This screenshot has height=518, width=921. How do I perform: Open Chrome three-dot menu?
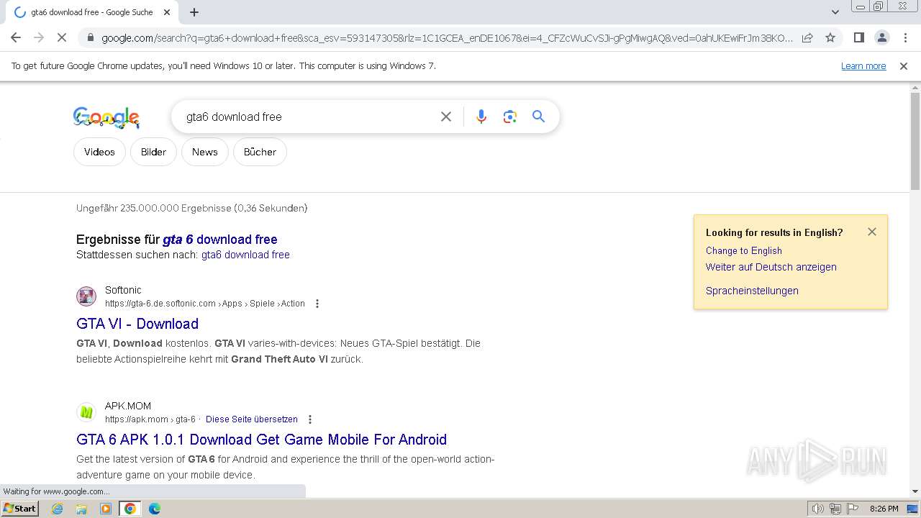pyautogui.click(x=905, y=37)
